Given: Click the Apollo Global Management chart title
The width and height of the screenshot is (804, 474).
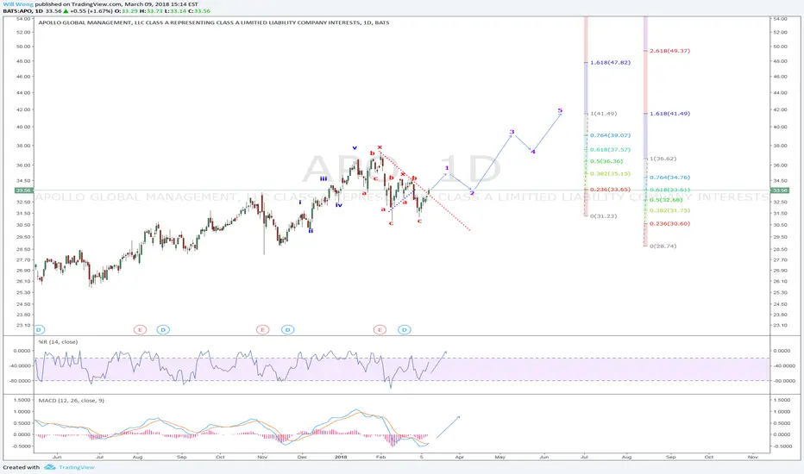Looking at the screenshot, I should pos(214,22).
